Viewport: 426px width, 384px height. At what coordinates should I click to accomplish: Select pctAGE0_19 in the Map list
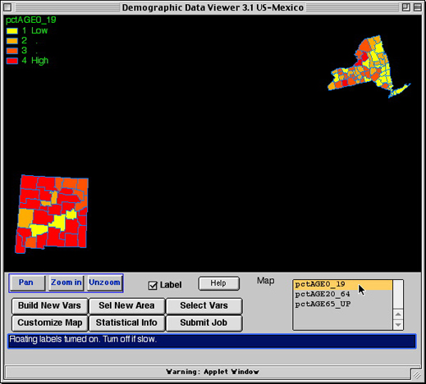[x=343, y=284]
